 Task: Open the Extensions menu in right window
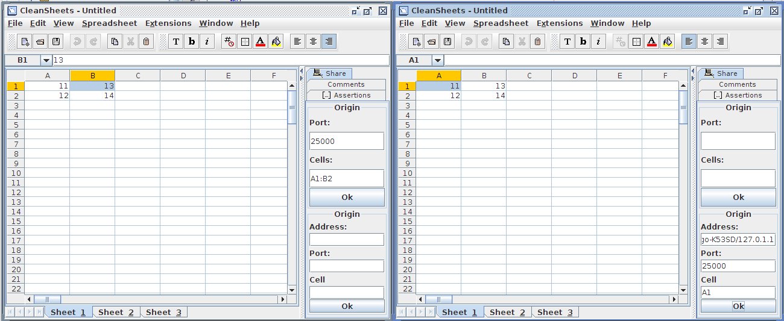pyautogui.click(x=559, y=23)
